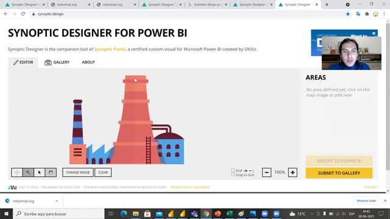Select the crosshair draw-area tool
390x219 pixels.
point(17,172)
